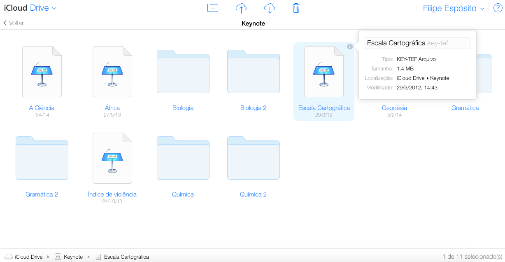Select the Índice de violência file icon
Screen dimensions: 505x262
pos(112,158)
